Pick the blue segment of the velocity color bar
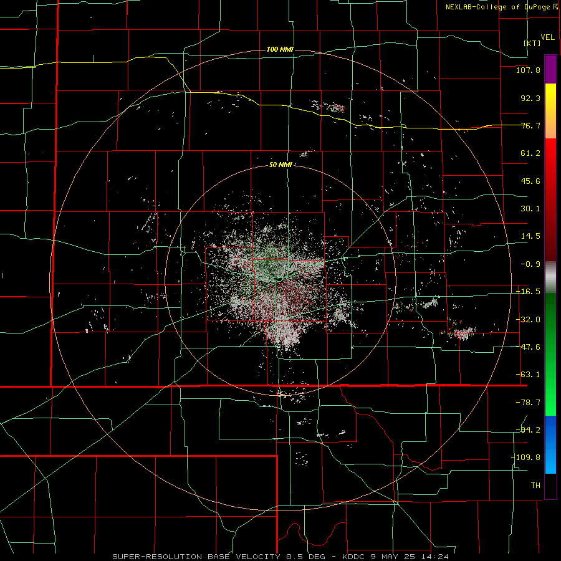This screenshot has width=561, height=561. tap(550, 444)
